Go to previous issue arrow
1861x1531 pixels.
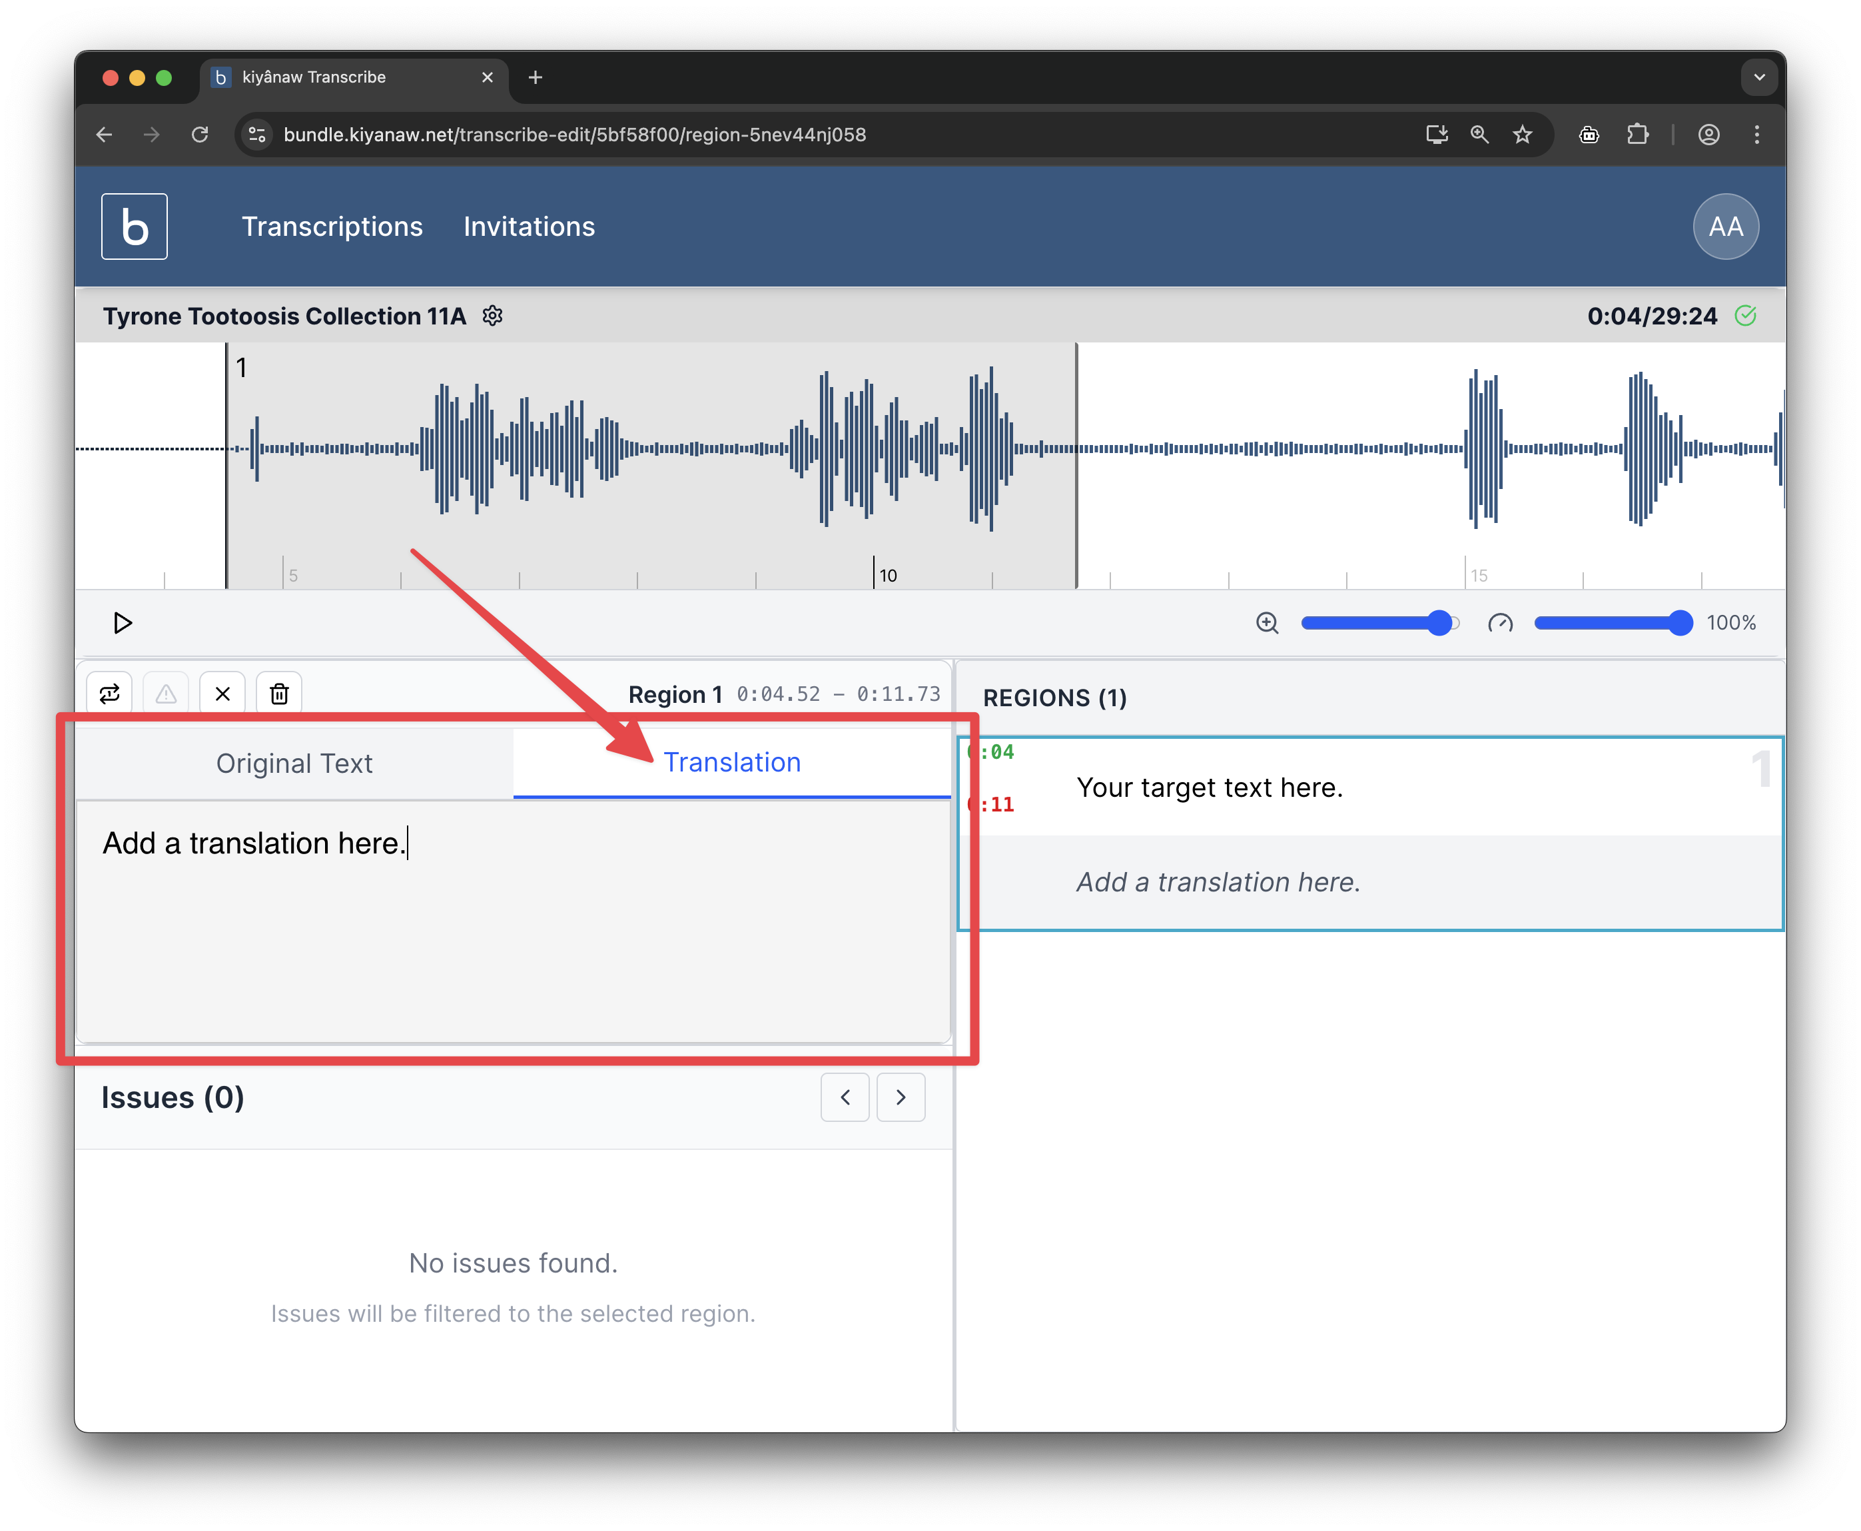point(845,1097)
